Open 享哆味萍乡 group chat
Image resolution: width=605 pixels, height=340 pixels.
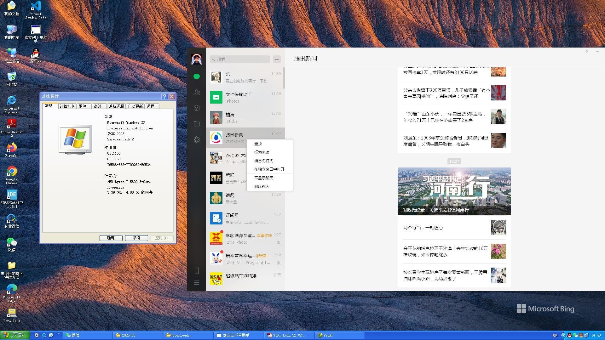[245, 238]
